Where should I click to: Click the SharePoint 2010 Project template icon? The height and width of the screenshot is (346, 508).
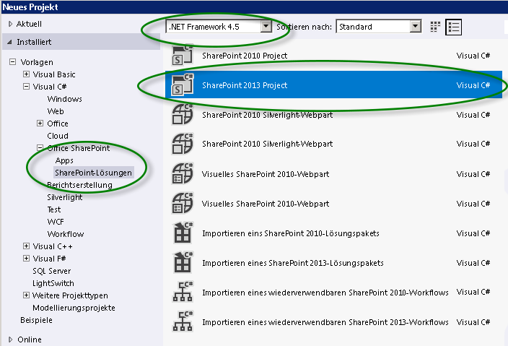point(183,55)
